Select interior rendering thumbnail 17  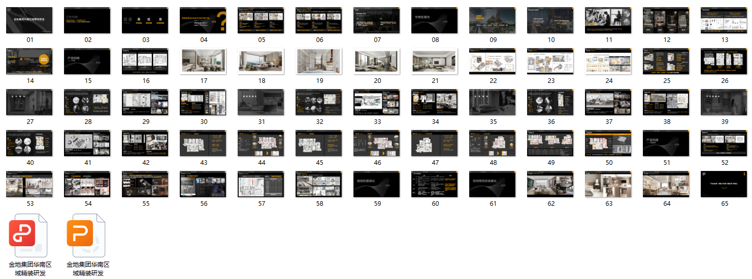pyautogui.click(x=203, y=61)
